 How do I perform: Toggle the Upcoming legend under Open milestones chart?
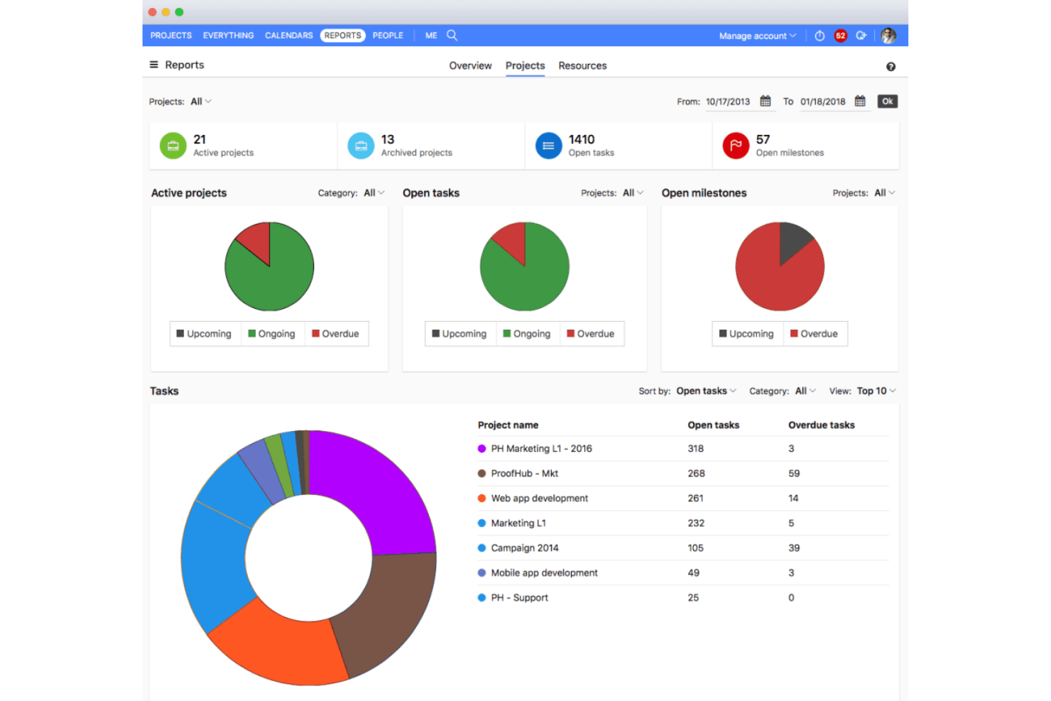(746, 334)
